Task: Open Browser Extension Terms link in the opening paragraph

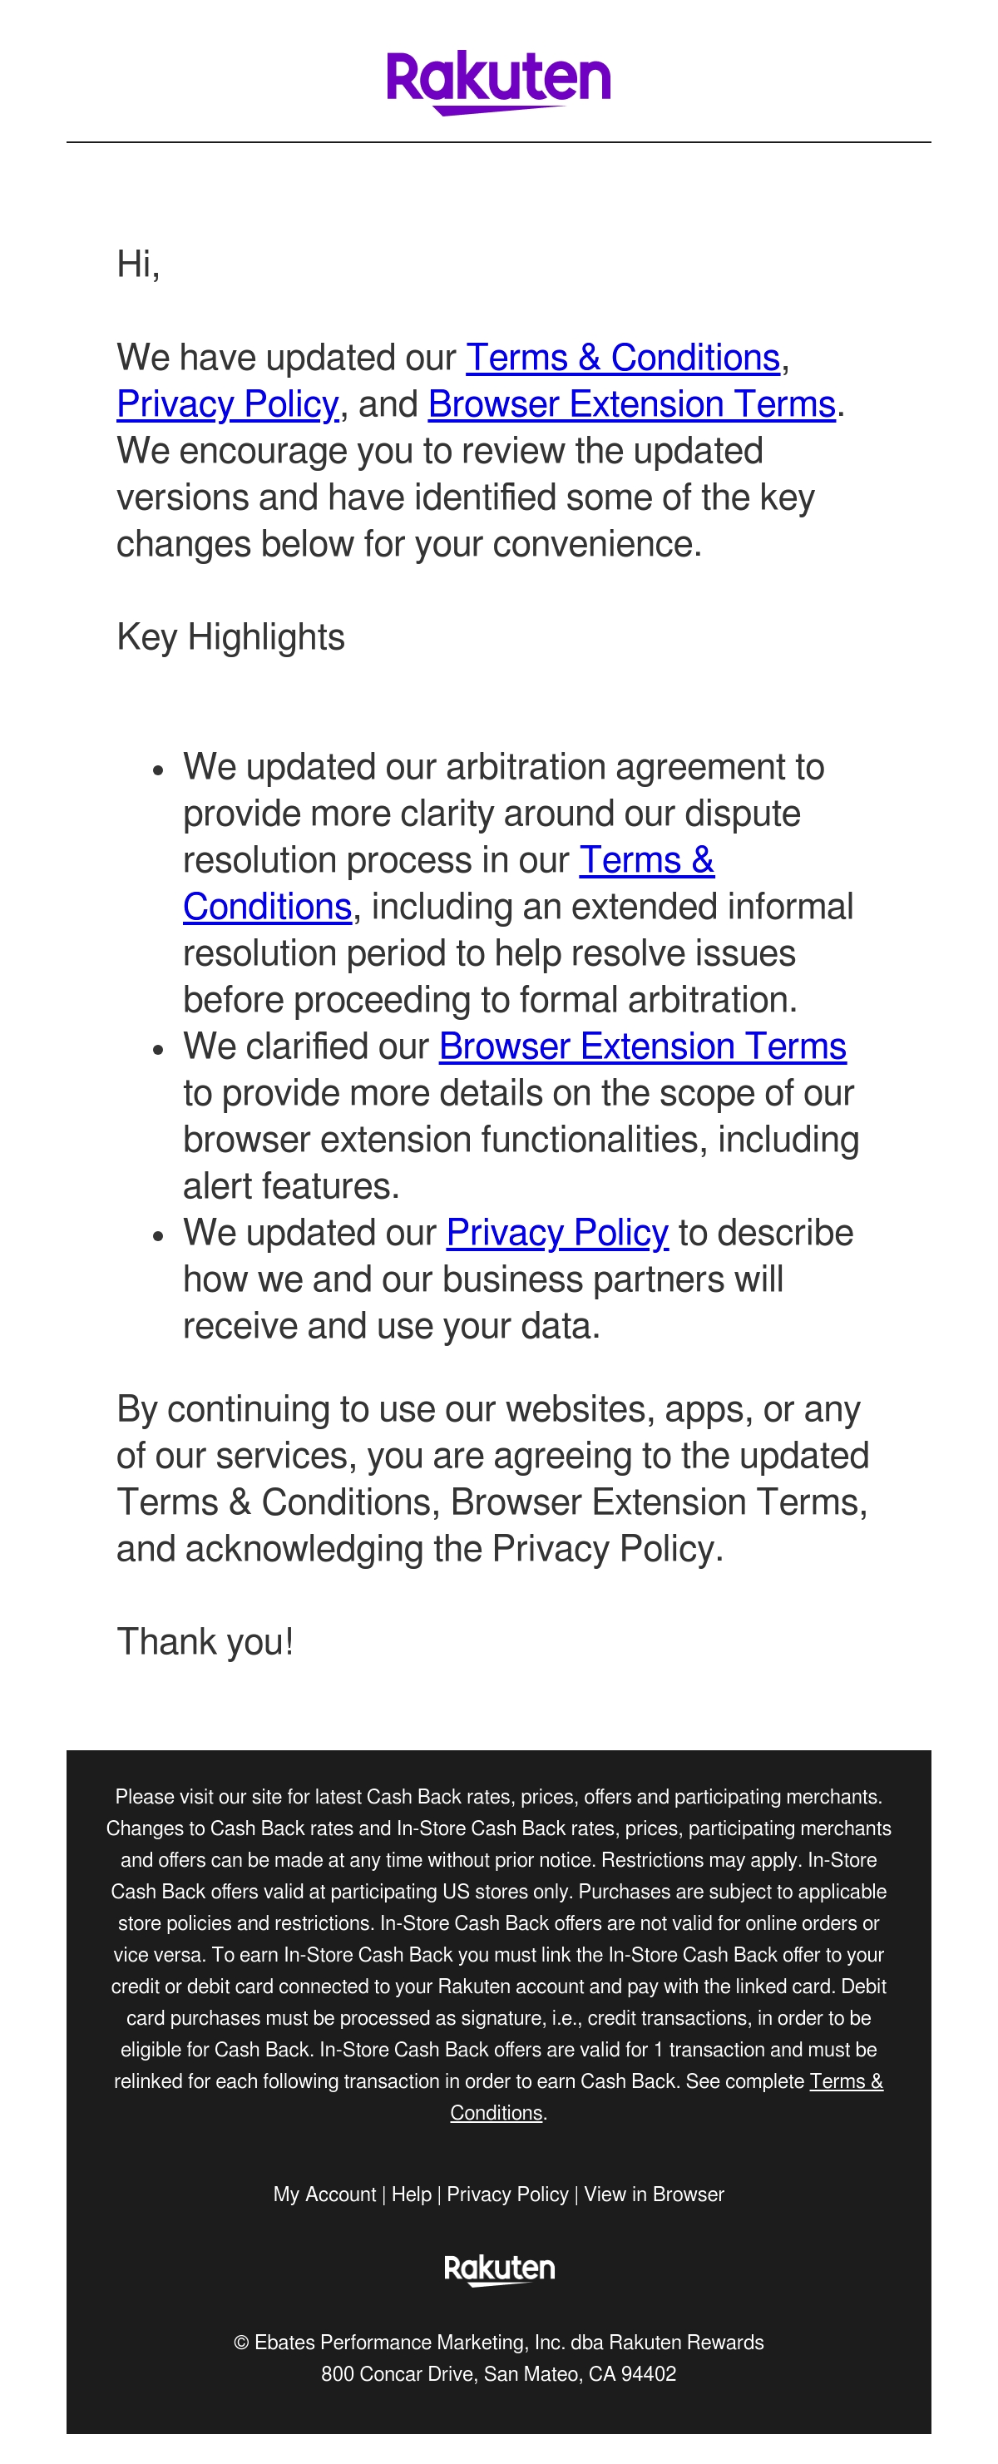Action: point(632,403)
